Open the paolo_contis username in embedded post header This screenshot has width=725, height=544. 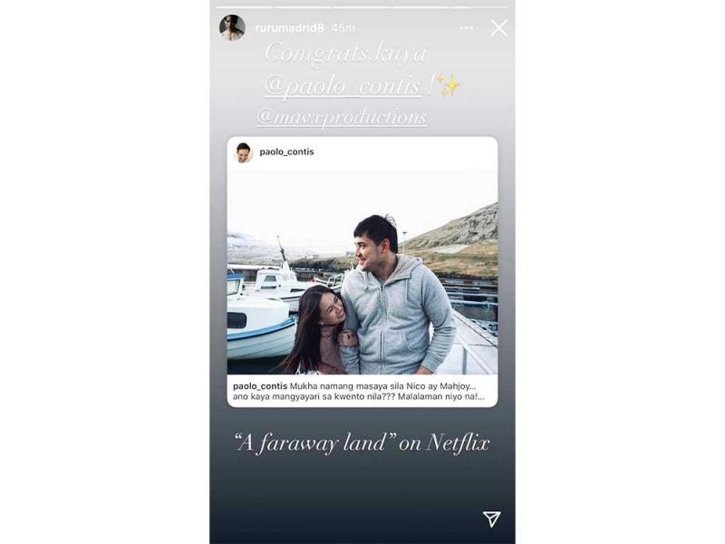[x=286, y=151]
